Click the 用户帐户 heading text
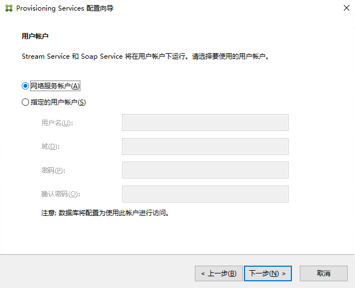Screen dimensions: 355x288 click(x=35, y=36)
